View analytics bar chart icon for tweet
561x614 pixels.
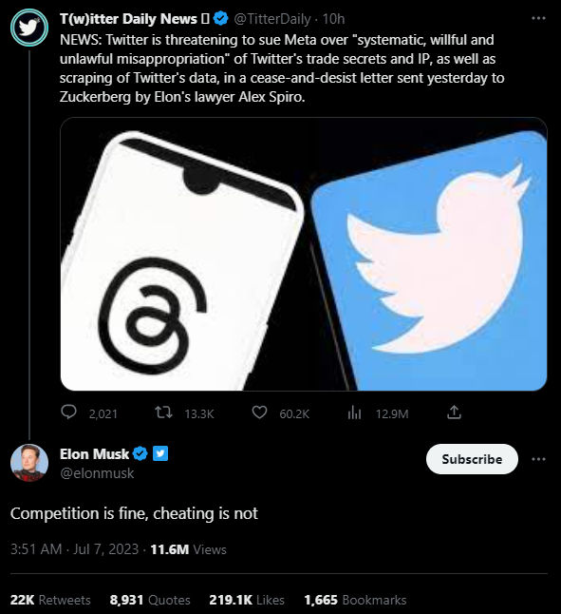click(354, 413)
